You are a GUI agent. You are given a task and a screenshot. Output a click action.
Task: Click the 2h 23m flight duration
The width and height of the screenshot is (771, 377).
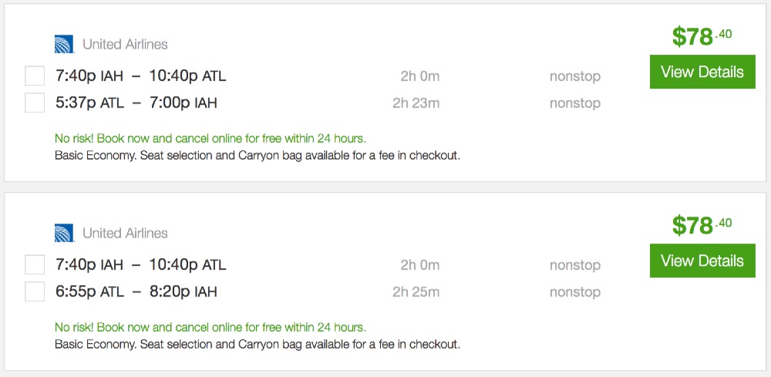coord(416,103)
